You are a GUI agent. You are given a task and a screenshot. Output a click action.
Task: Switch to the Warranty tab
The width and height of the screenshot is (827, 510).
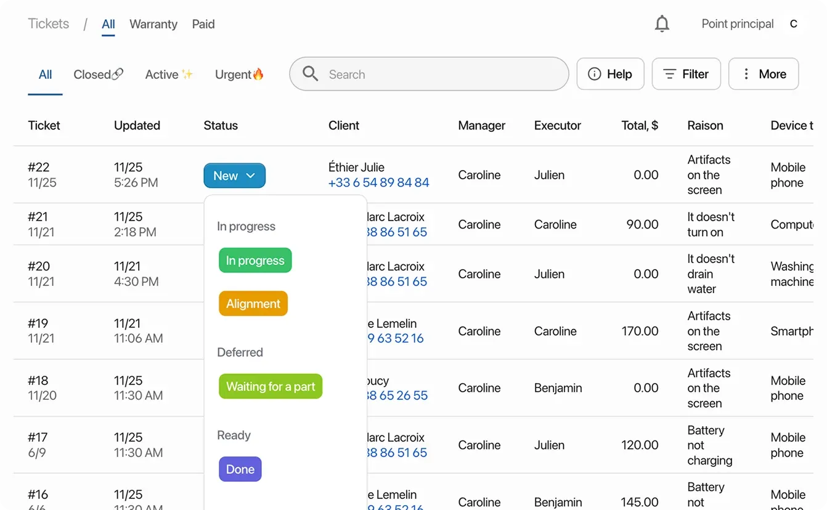[153, 24]
